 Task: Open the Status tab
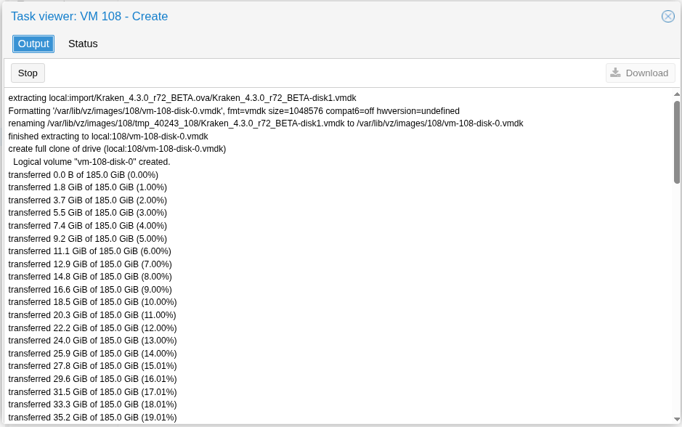tap(83, 44)
